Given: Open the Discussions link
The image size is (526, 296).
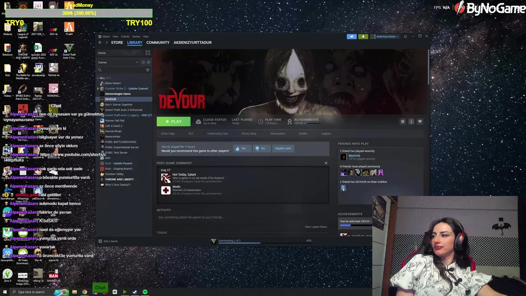Looking at the screenshot, I should pyautogui.click(x=277, y=134).
